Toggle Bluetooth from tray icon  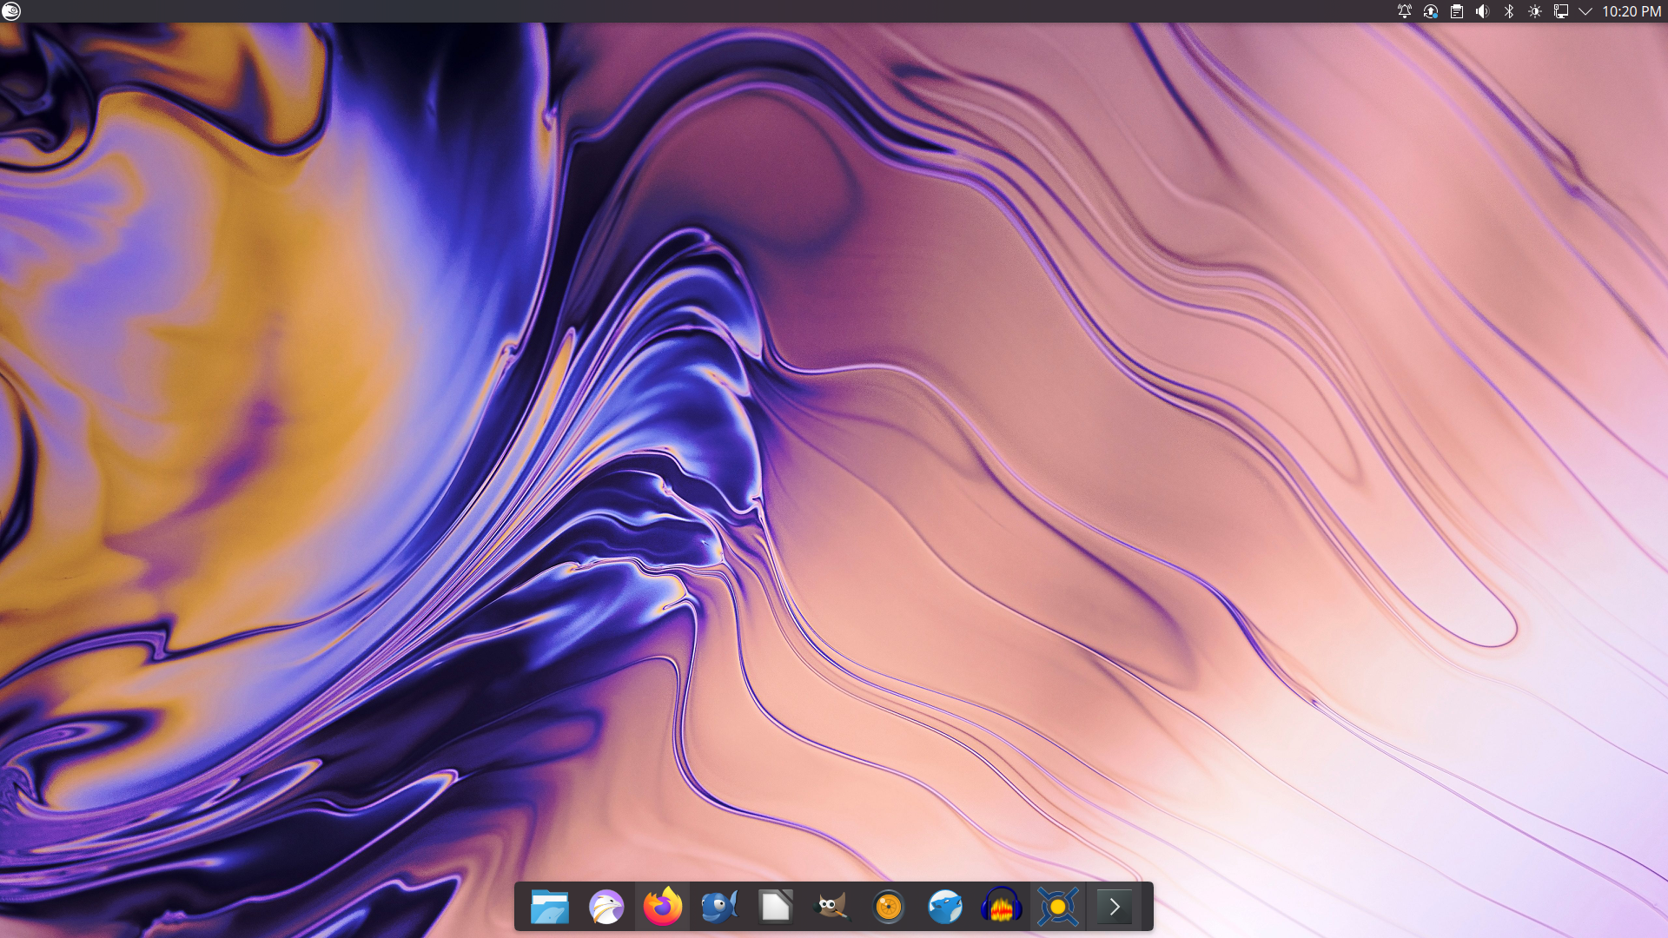pyautogui.click(x=1509, y=11)
